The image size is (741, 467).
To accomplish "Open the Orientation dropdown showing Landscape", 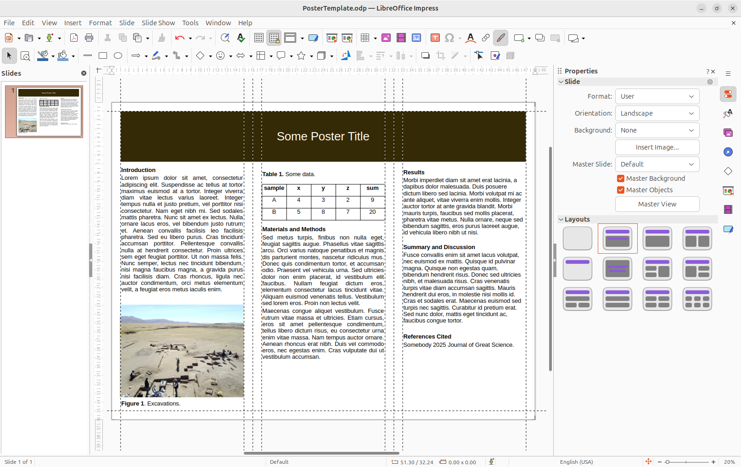I will (x=657, y=113).
